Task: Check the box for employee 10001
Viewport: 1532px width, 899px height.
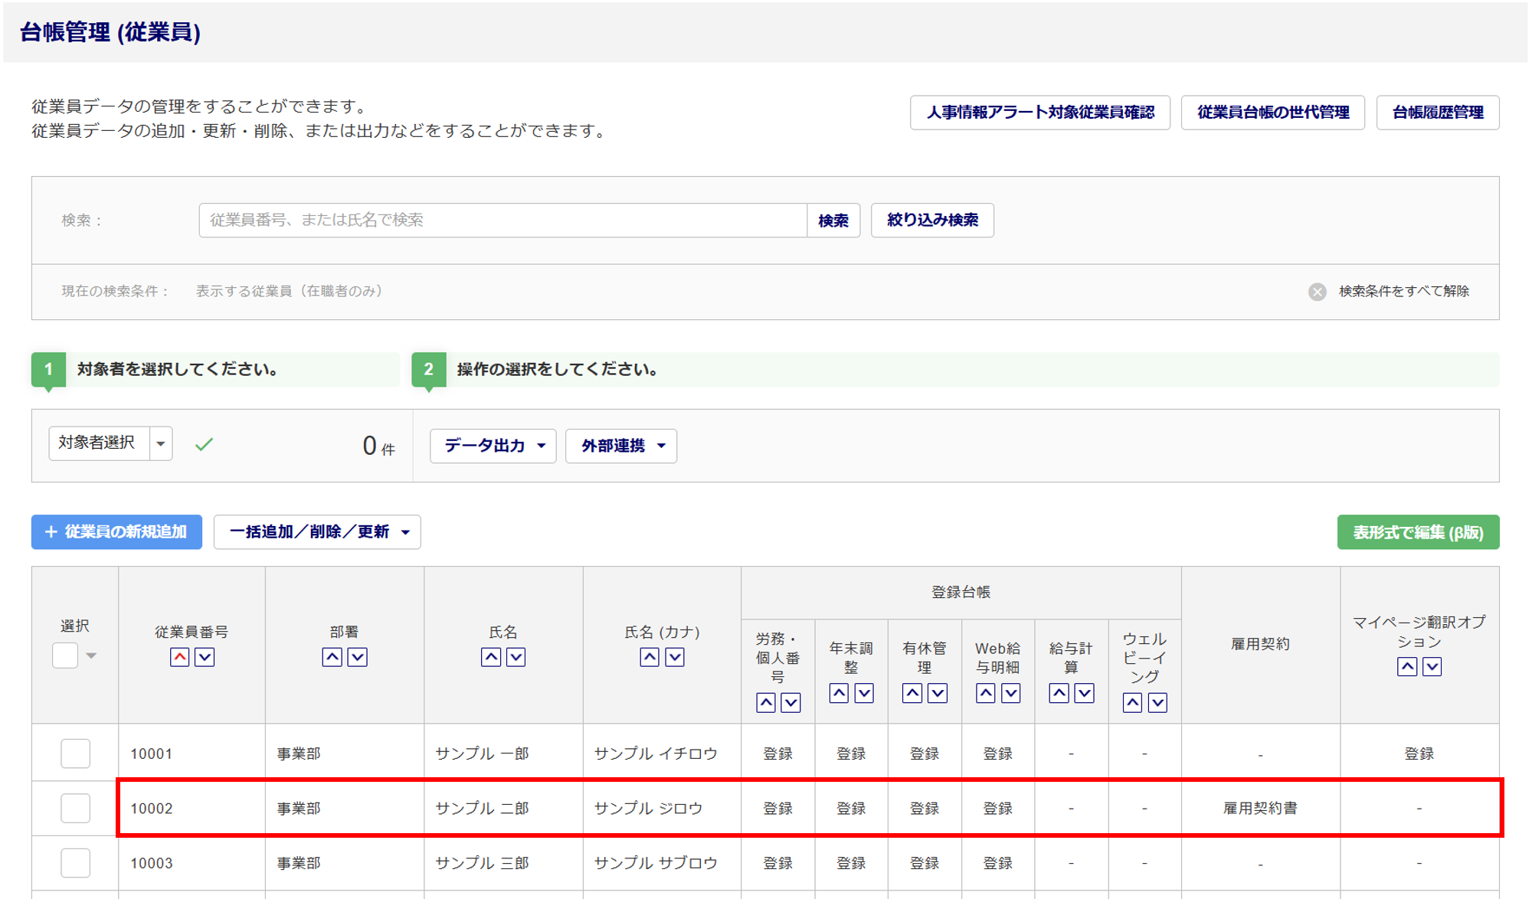Action: [x=75, y=754]
